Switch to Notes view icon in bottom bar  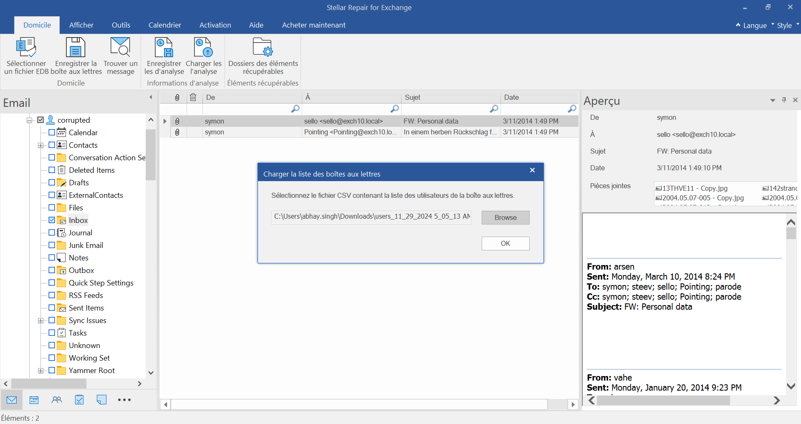pos(101,400)
